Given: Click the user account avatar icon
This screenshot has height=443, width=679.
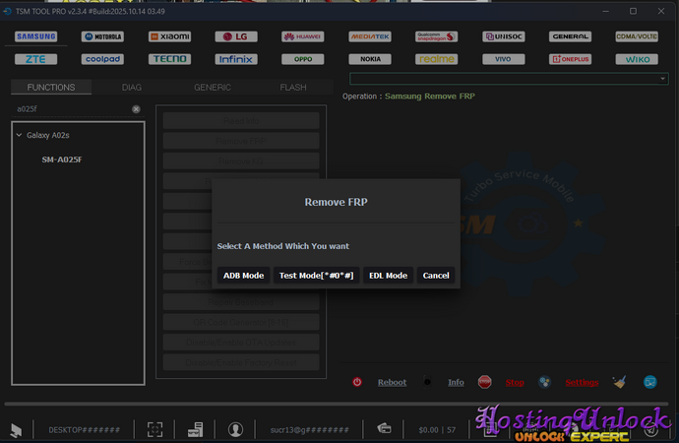Looking at the screenshot, I should 235,429.
